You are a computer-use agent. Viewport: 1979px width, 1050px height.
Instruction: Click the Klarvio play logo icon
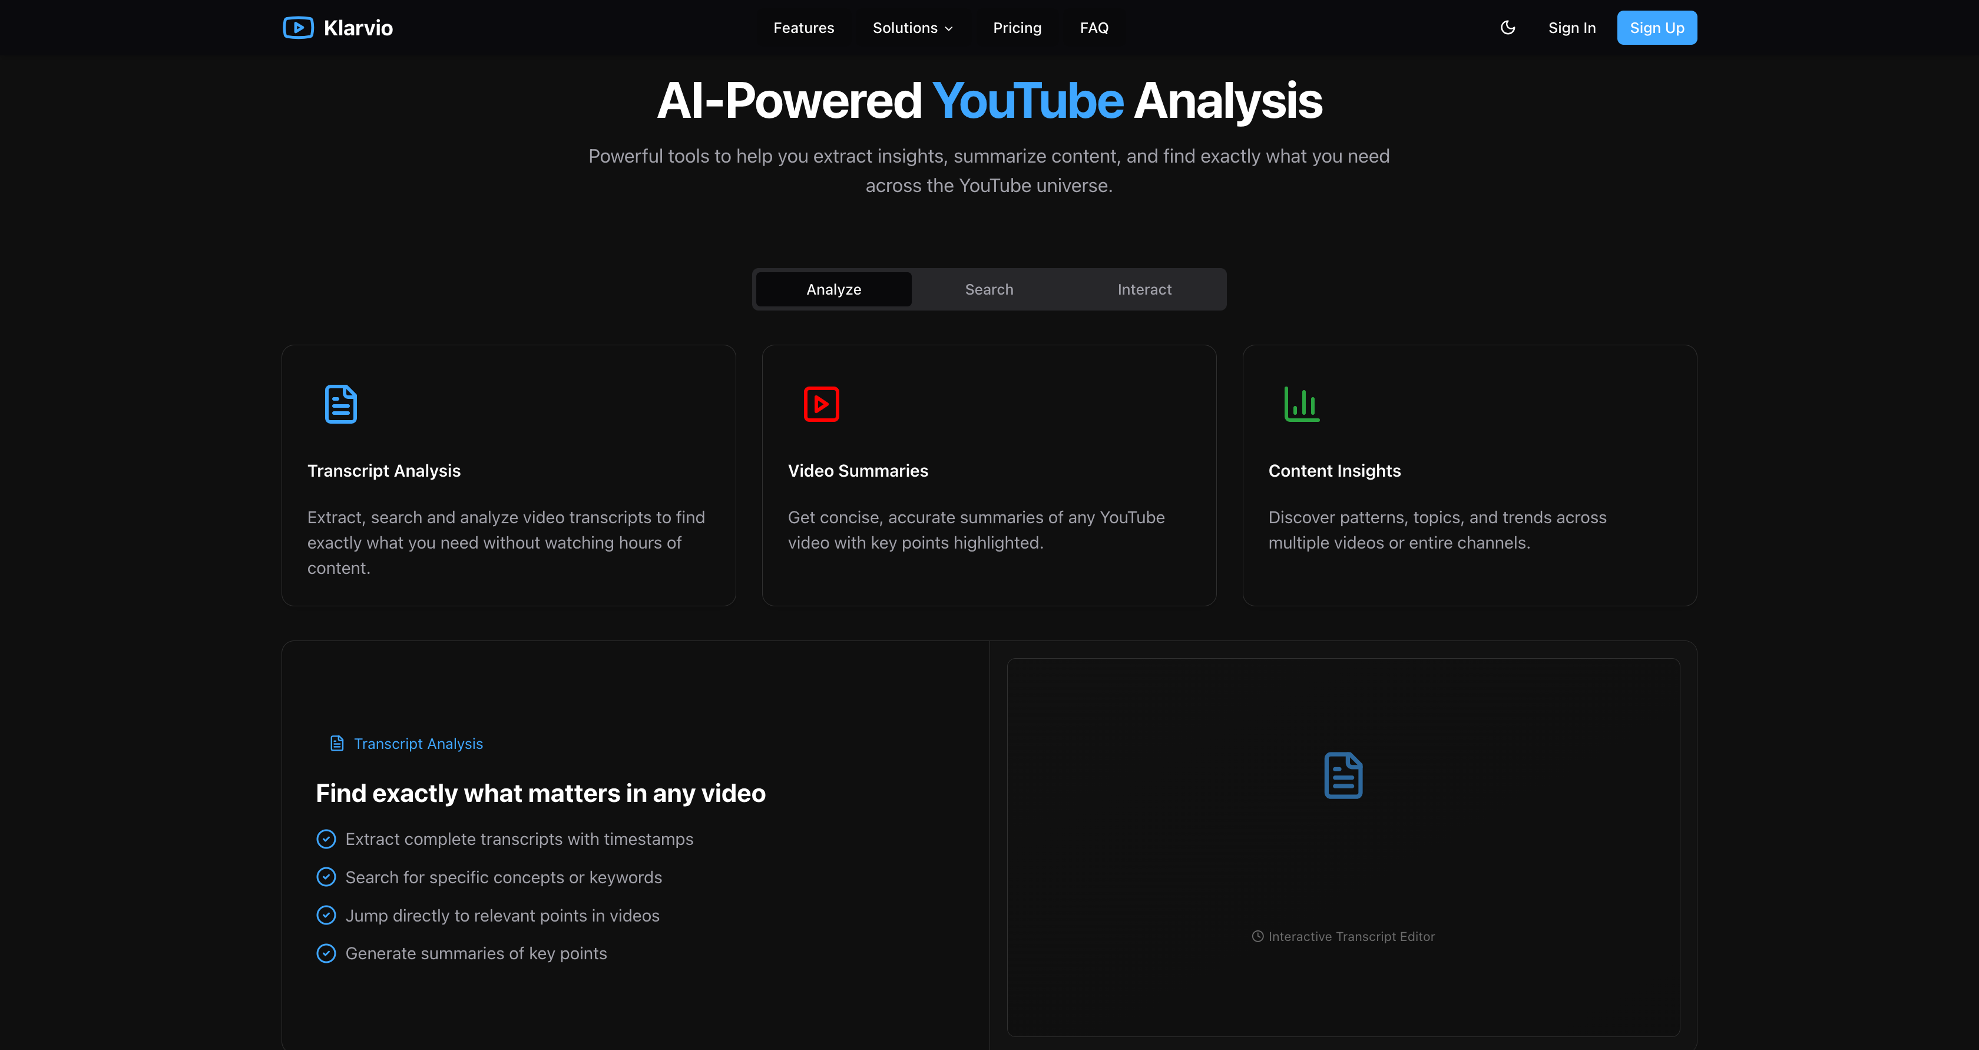point(298,28)
